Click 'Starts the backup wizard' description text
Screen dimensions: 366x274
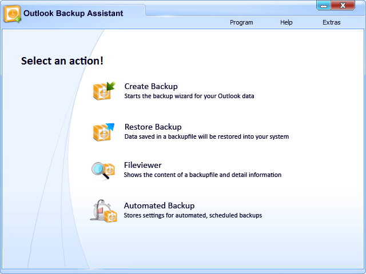click(189, 96)
